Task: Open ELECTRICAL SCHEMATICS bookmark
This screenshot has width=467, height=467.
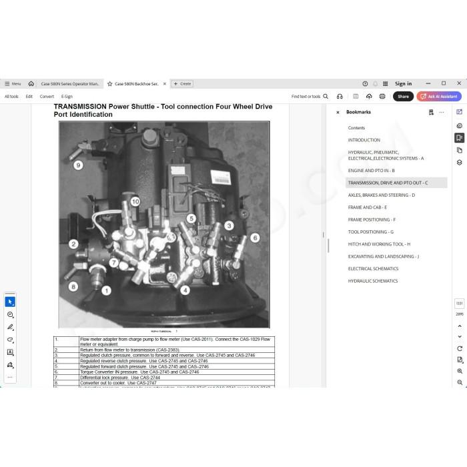Action: tap(373, 269)
